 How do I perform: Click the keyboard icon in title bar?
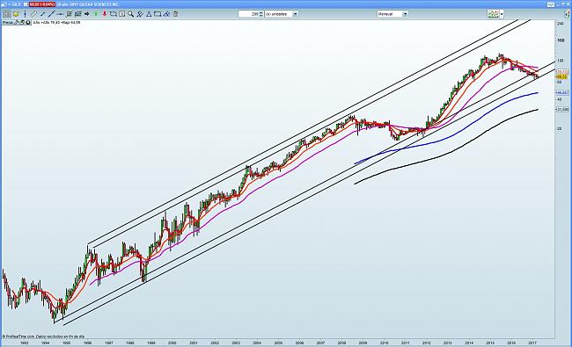[551, 4]
